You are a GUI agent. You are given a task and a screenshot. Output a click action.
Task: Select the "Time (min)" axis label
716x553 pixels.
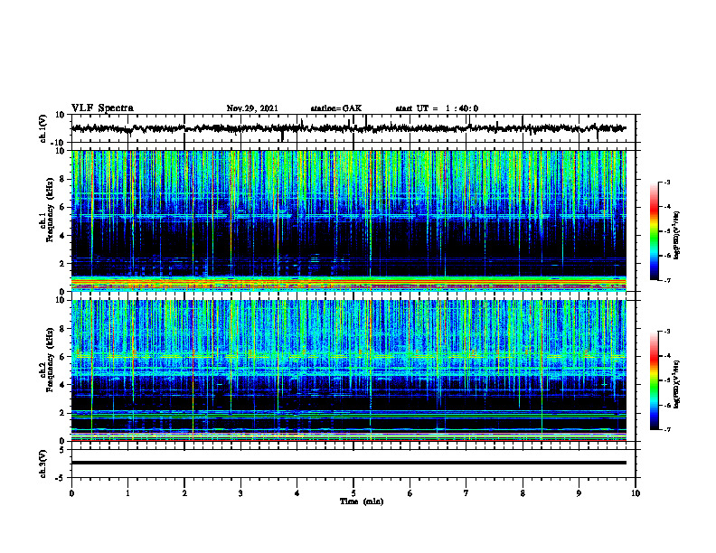coord(362,501)
